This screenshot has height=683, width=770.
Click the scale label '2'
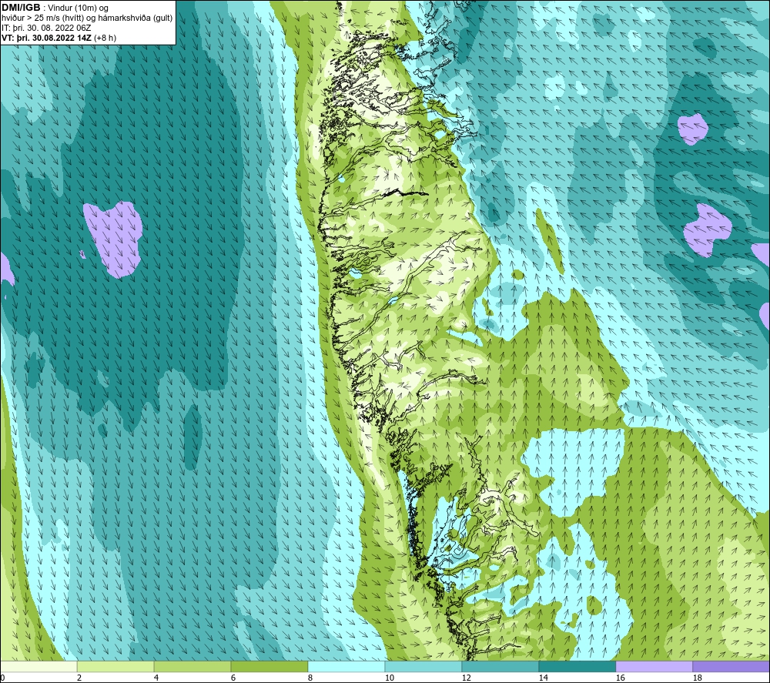79,678
